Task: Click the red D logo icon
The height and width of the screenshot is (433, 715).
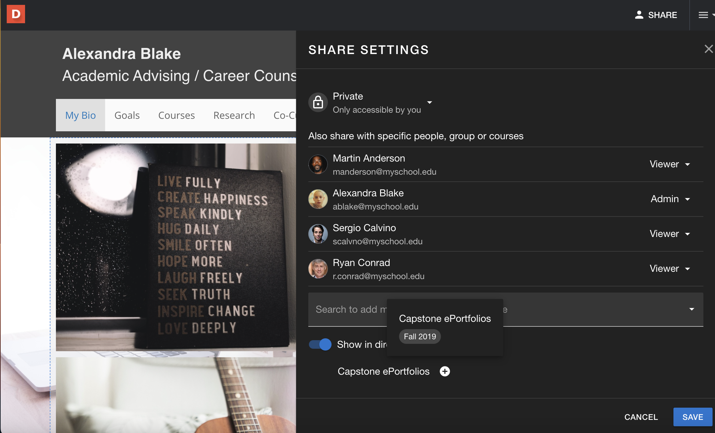Action: (x=16, y=14)
